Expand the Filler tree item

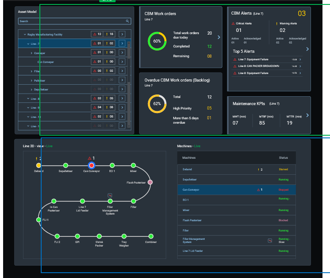(31, 71)
